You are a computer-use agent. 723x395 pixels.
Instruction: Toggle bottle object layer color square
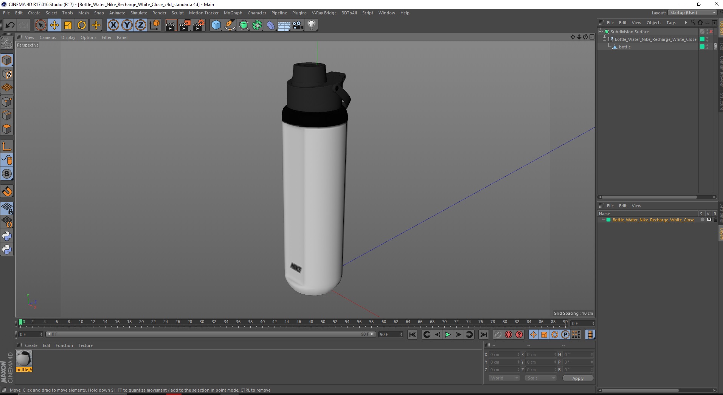point(702,47)
